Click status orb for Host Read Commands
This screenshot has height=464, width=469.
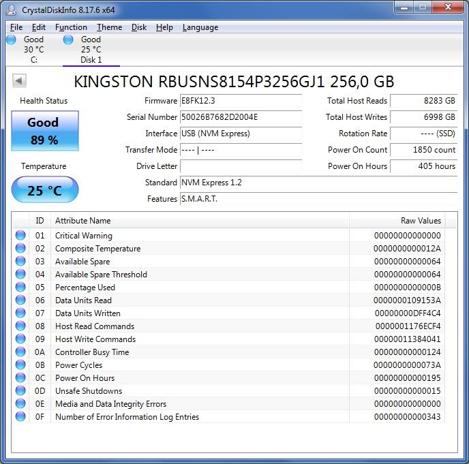point(20,326)
